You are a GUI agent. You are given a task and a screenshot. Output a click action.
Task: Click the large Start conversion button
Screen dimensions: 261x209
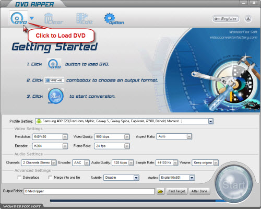tap(234, 184)
